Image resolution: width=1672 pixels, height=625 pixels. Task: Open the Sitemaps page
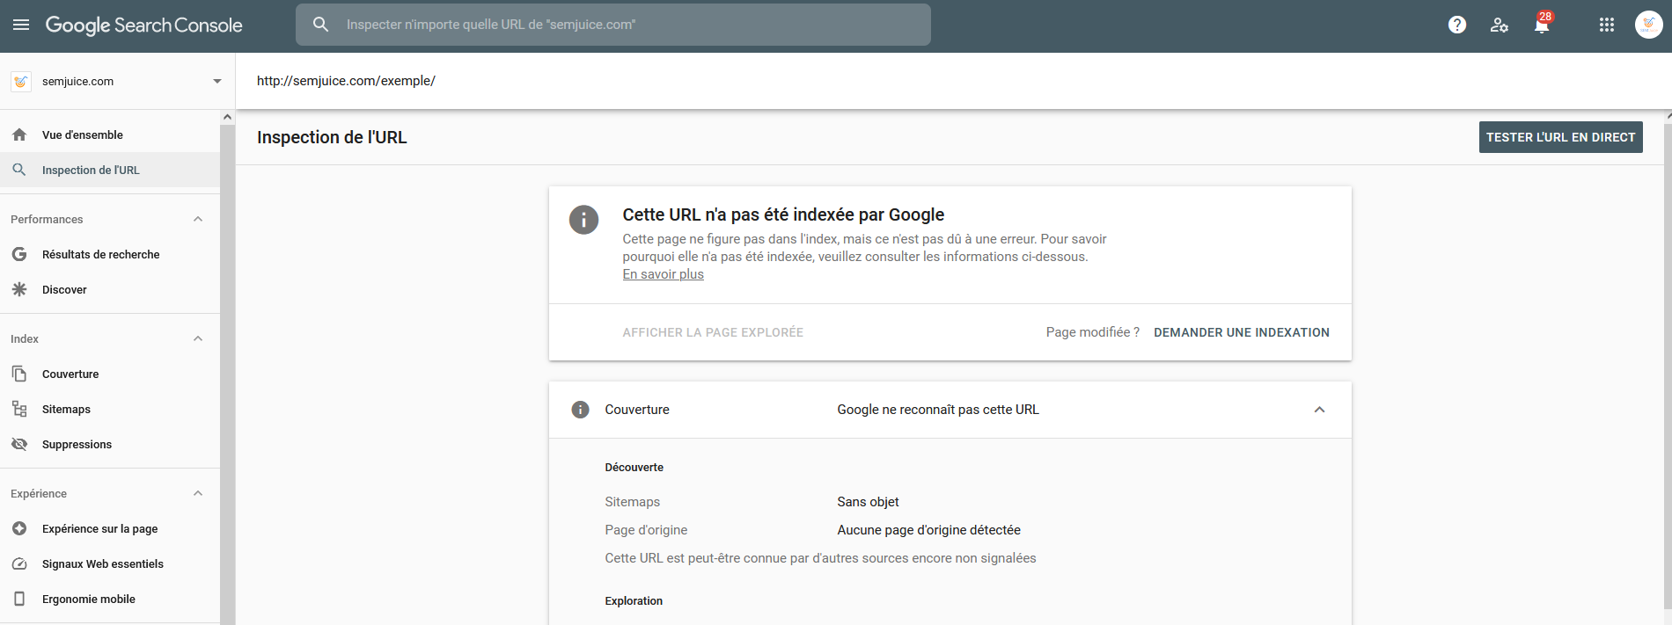110,409
